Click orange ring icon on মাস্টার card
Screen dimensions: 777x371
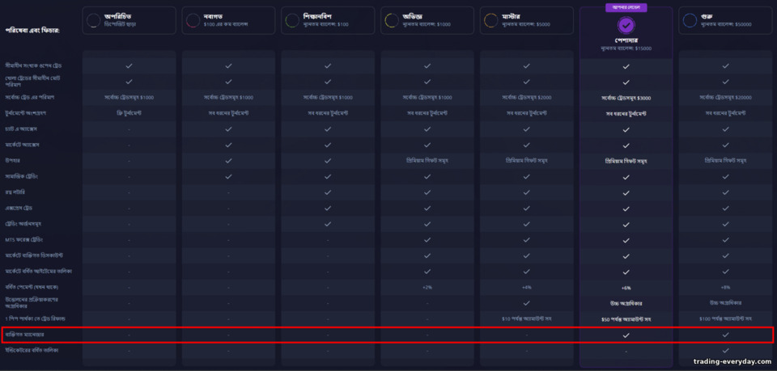click(490, 20)
